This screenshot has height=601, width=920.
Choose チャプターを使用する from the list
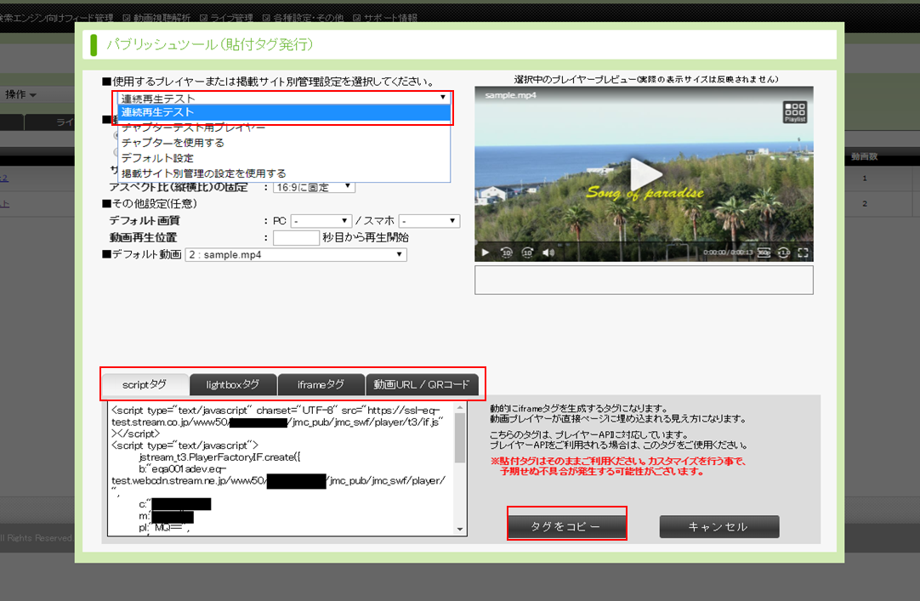pos(284,143)
